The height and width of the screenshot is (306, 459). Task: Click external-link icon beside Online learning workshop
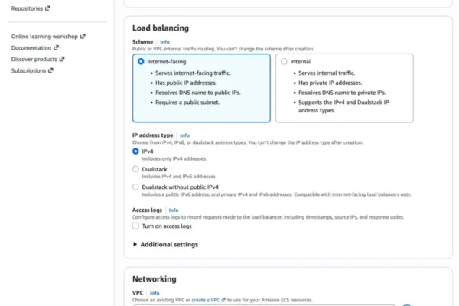click(x=83, y=36)
